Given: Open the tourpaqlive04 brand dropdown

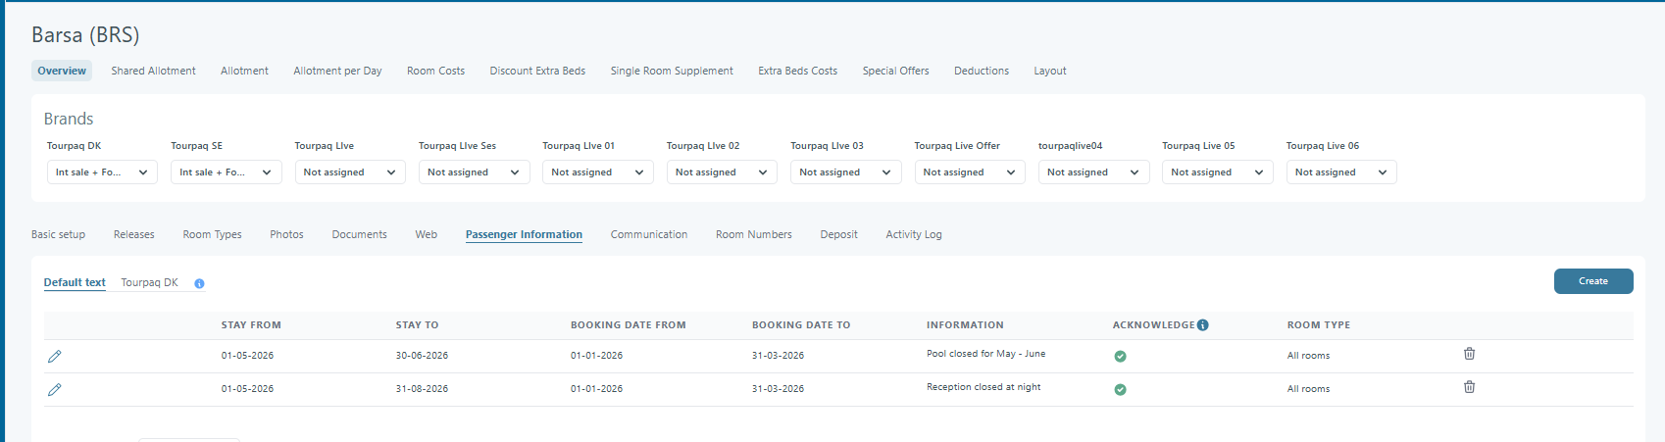Looking at the screenshot, I should tap(1092, 172).
